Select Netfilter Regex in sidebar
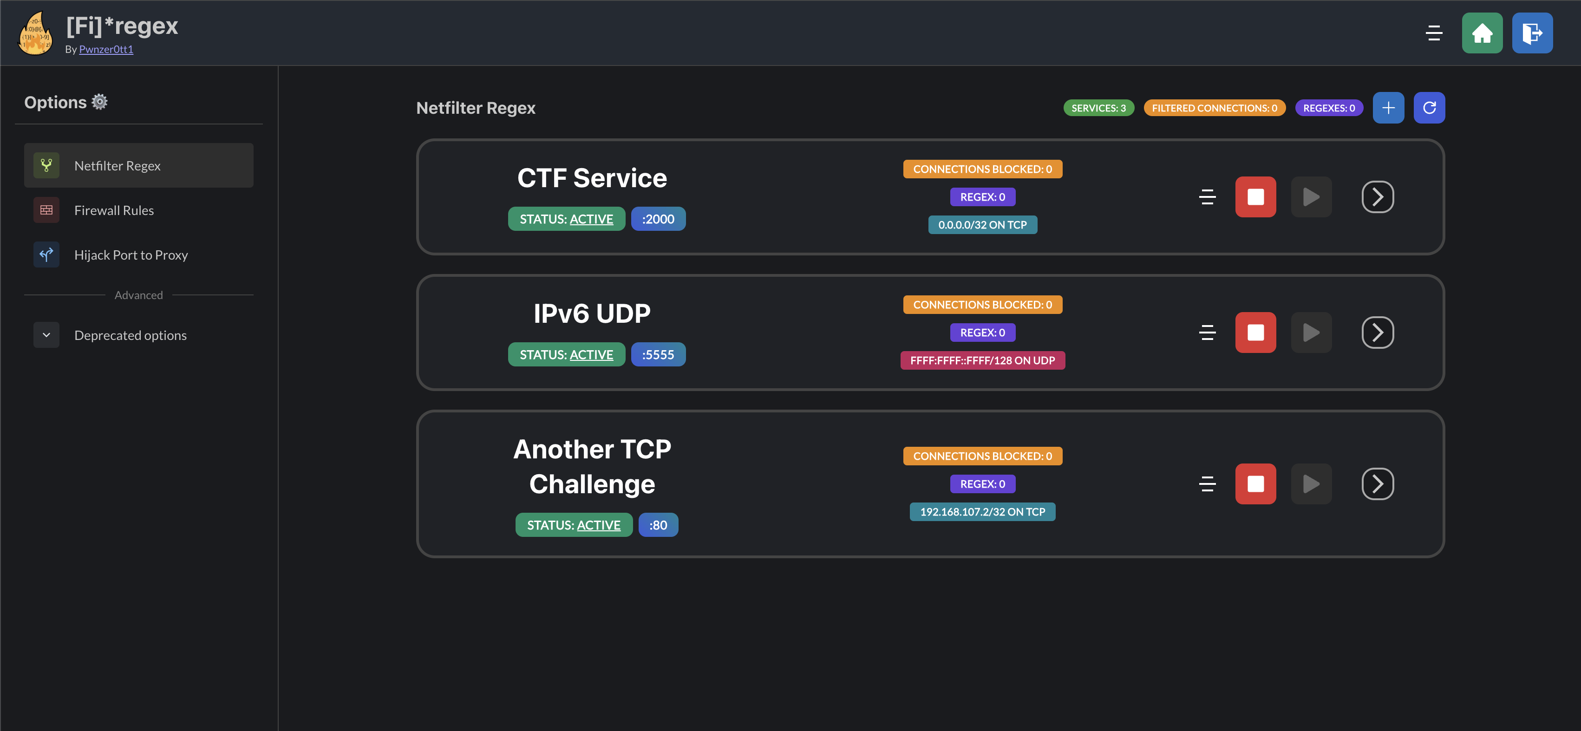The width and height of the screenshot is (1581, 731). [117, 165]
